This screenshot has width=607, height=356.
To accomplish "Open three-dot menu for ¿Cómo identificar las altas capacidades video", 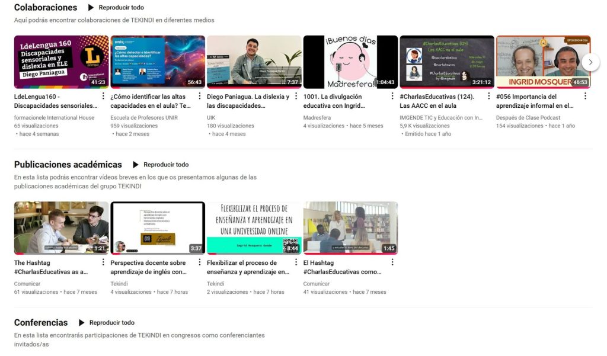I will tap(200, 97).
